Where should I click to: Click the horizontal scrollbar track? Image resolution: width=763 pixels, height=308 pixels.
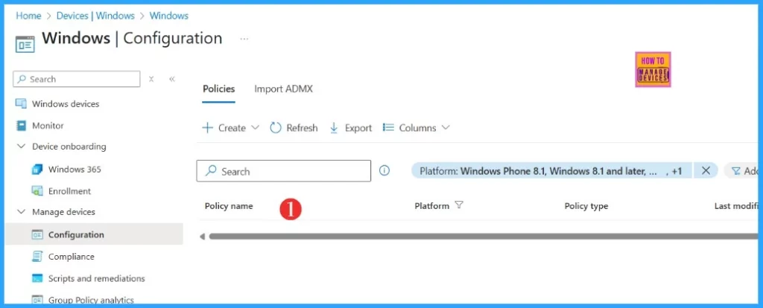pyautogui.click(x=483, y=237)
